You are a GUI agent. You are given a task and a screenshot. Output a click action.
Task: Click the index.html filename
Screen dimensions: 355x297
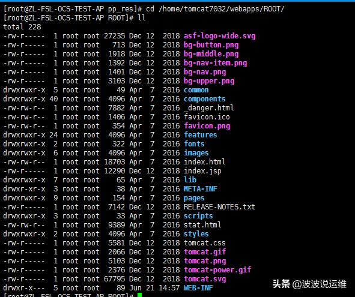tap(204, 162)
